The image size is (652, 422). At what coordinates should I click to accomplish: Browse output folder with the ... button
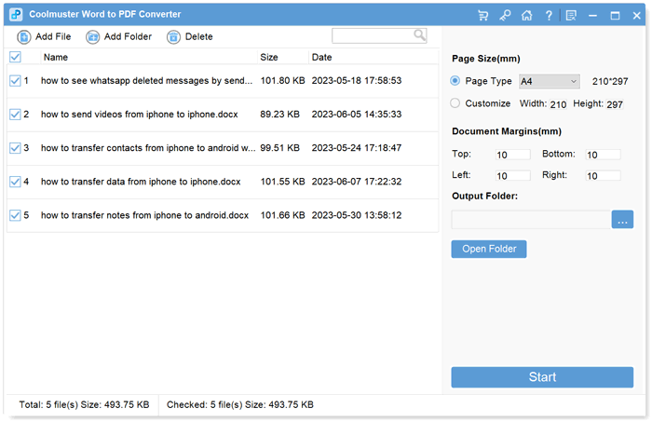tap(622, 219)
